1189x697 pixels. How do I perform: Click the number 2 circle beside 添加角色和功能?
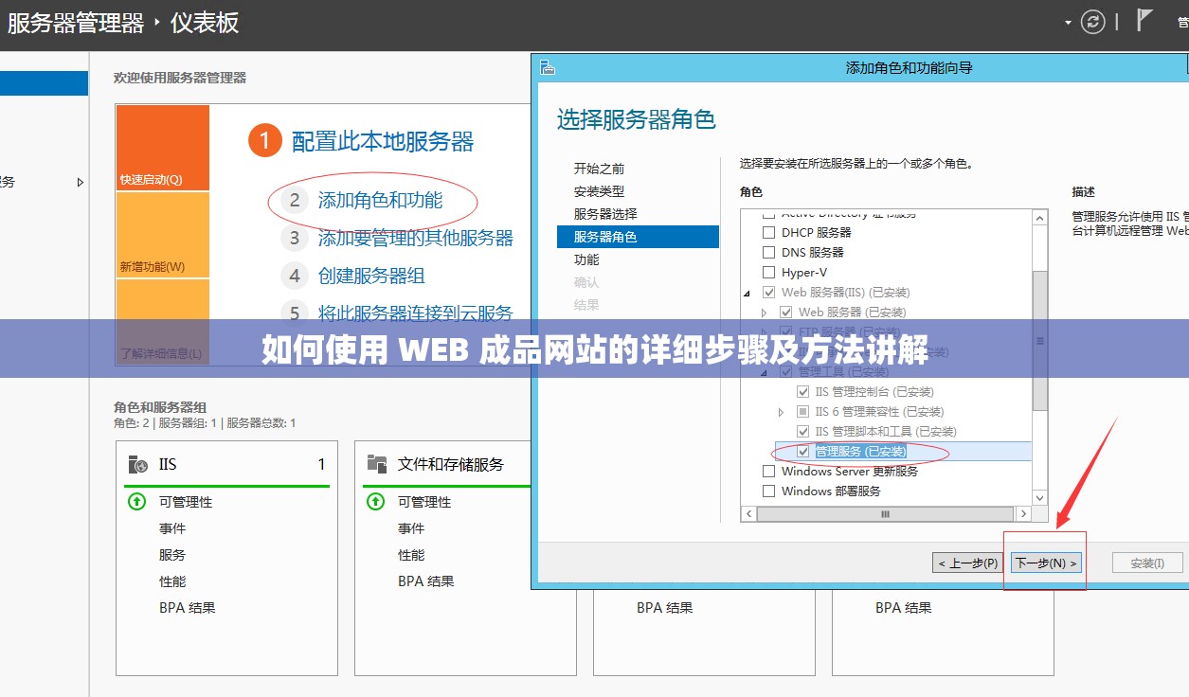tap(295, 200)
